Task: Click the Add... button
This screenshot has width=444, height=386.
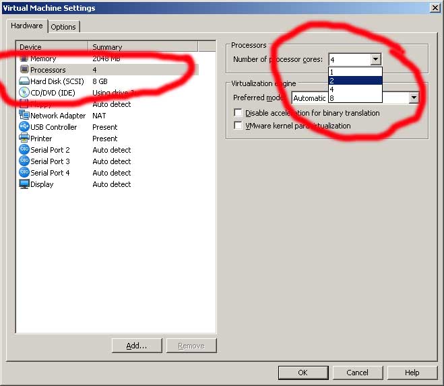Action: (137, 346)
